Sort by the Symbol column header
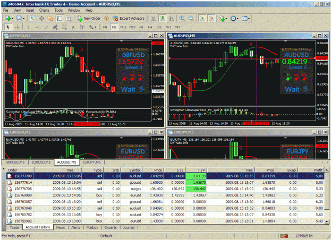 (x=131, y=170)
